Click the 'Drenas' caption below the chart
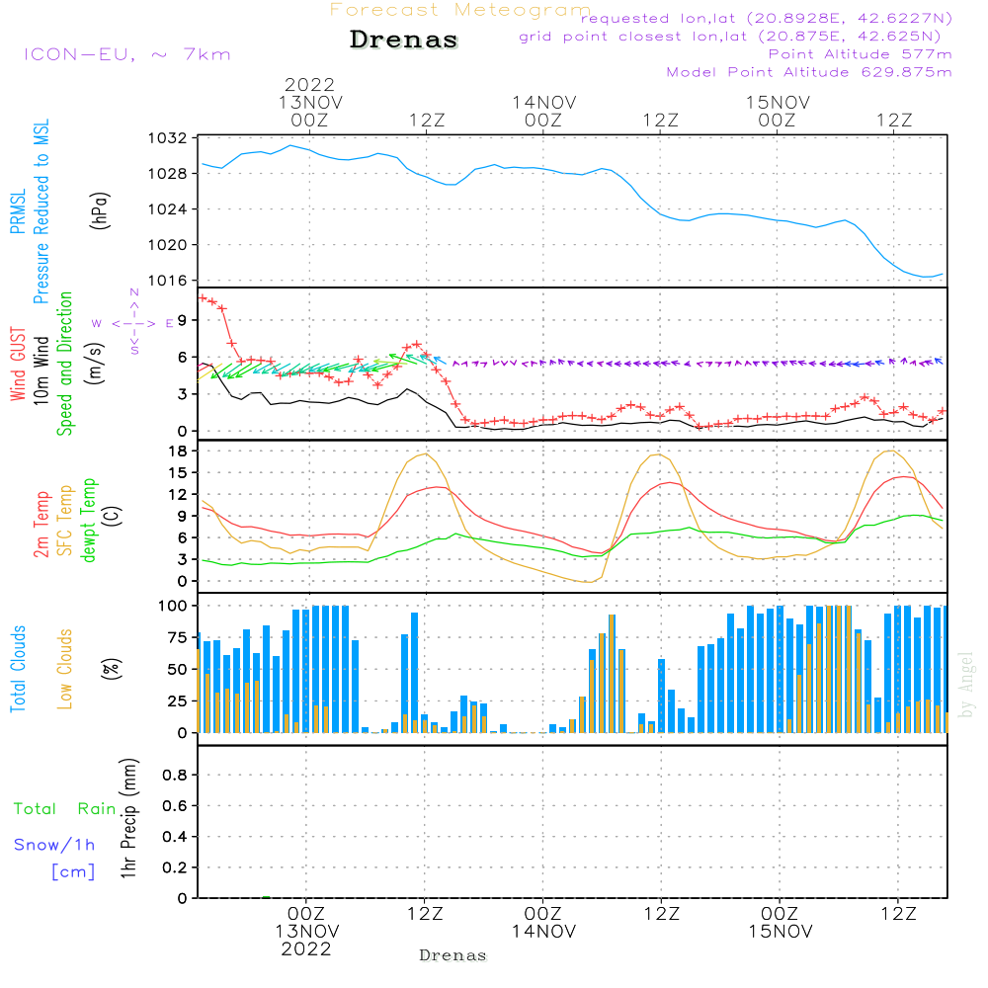This screenshot has width=988, height=988. pos(453,955)
